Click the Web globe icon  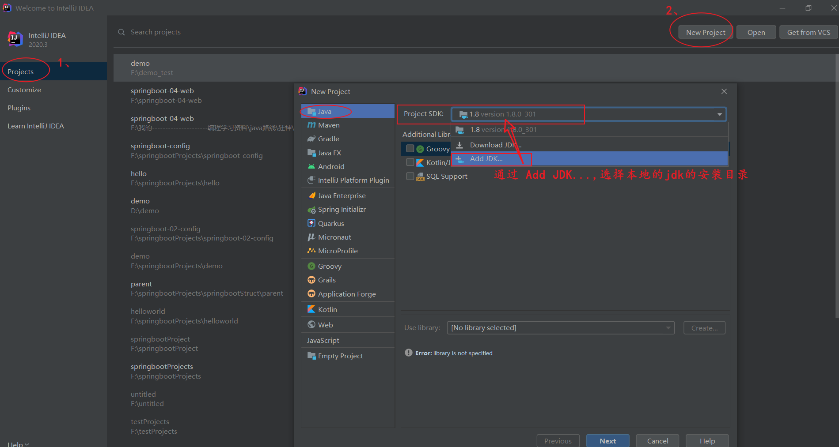[311, 325]
